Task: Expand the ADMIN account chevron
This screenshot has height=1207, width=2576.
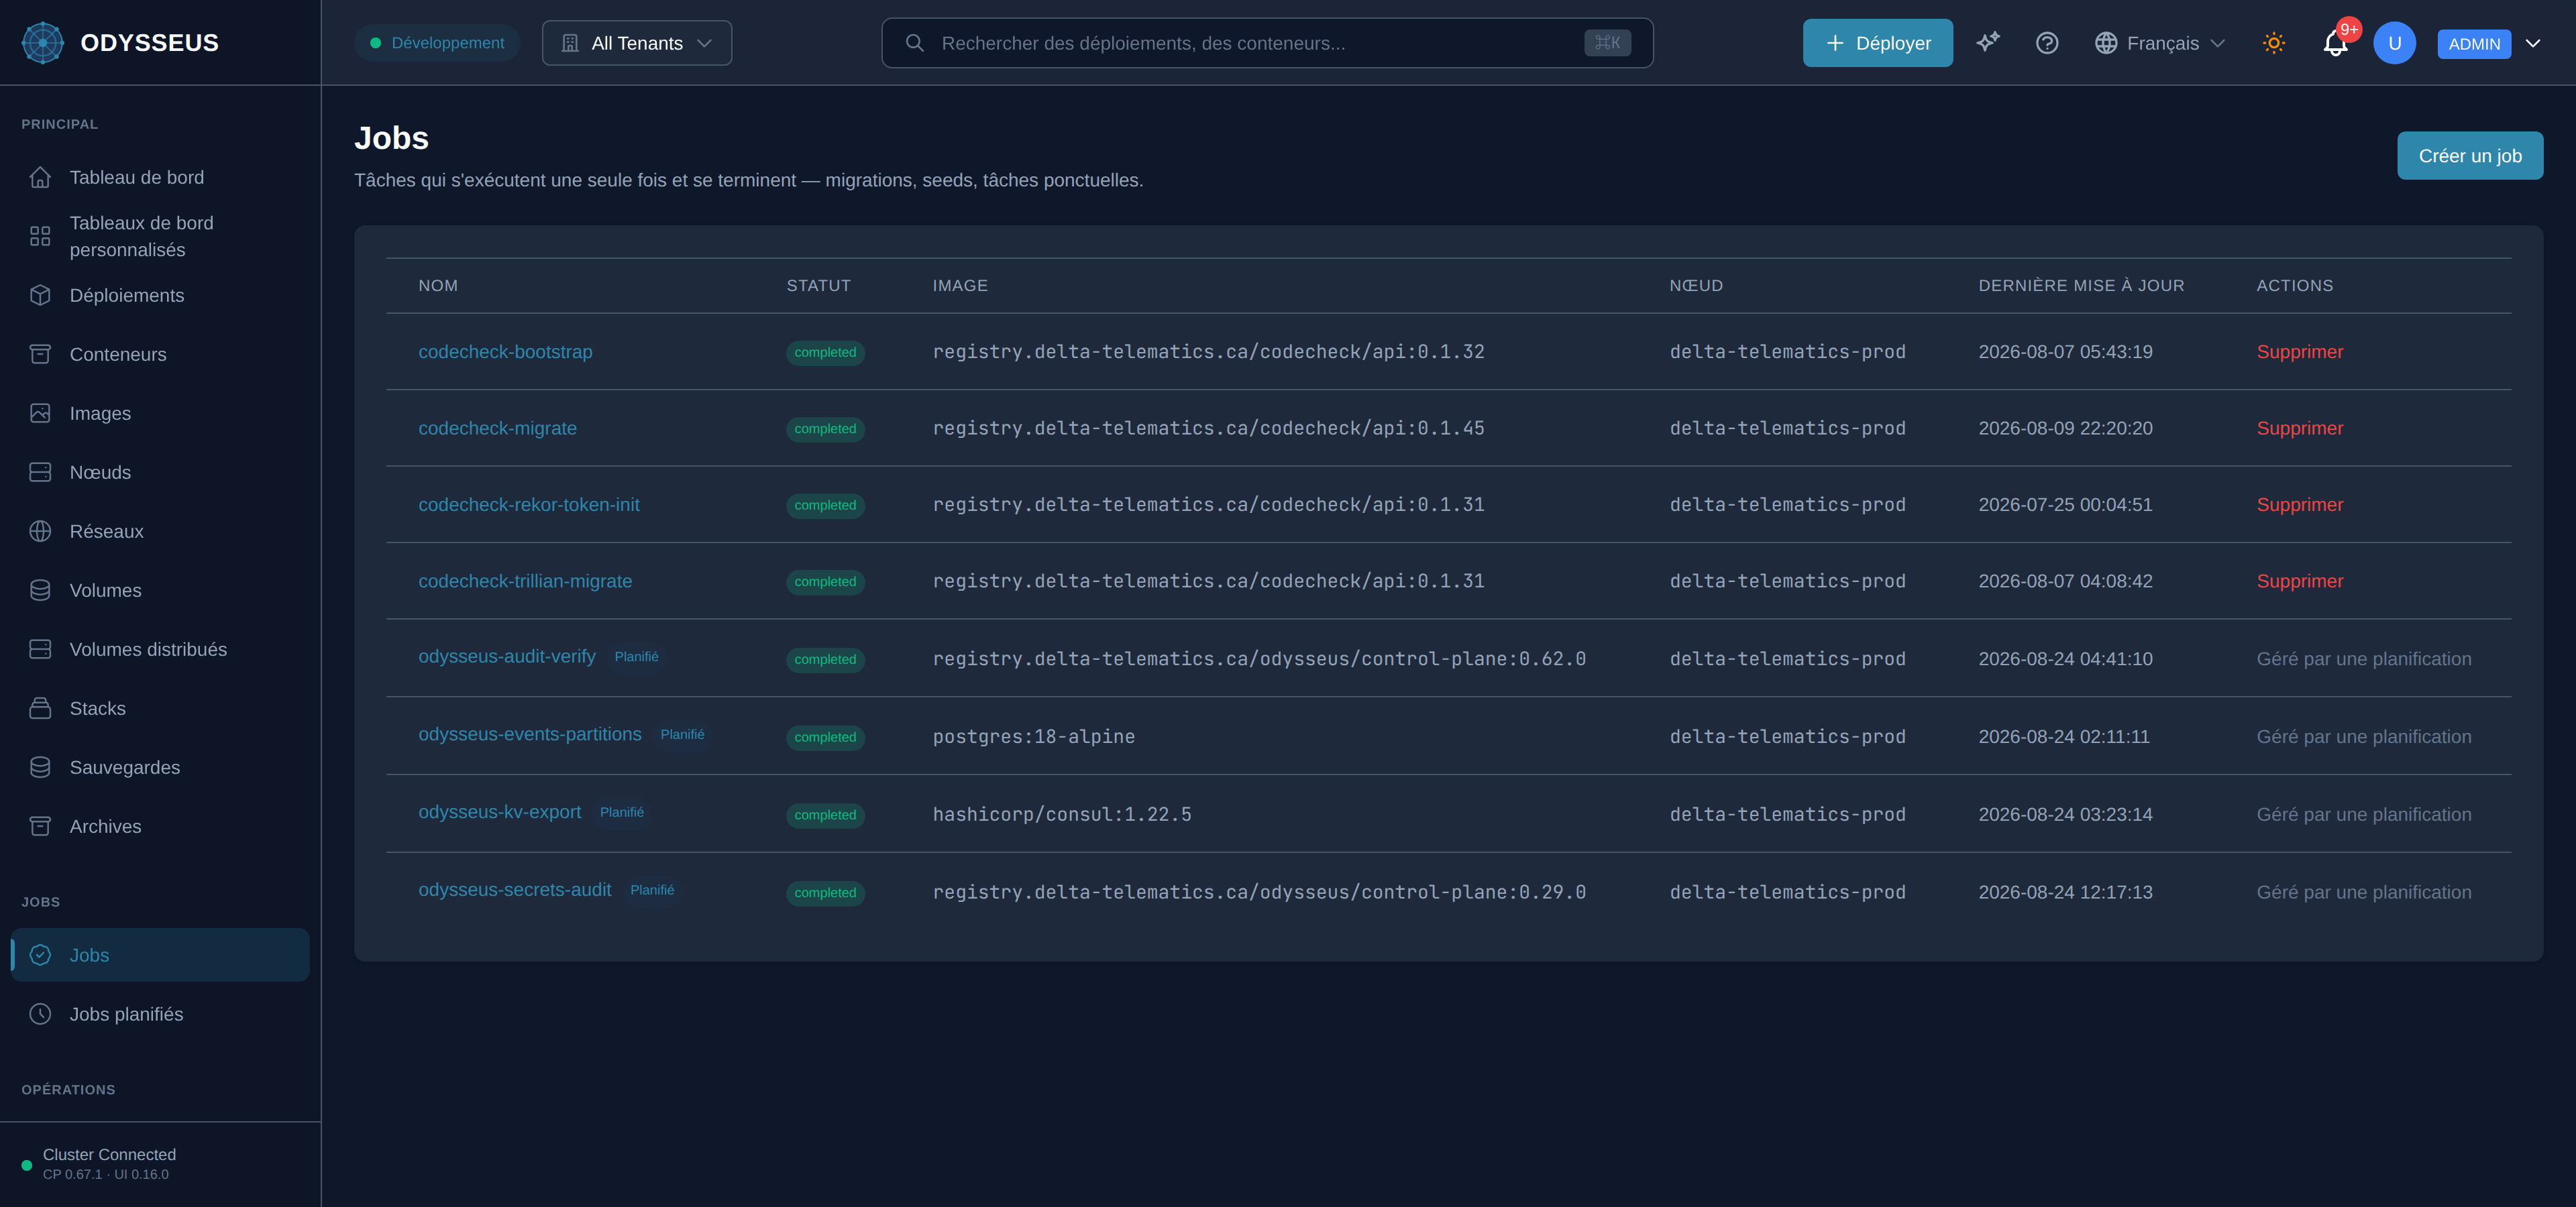Action: (x=2533, y=43)
